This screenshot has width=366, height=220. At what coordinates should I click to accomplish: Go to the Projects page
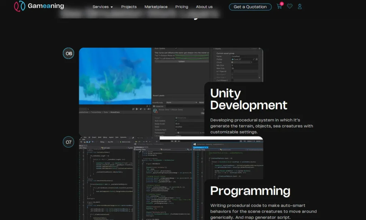(x=129, y=7)
